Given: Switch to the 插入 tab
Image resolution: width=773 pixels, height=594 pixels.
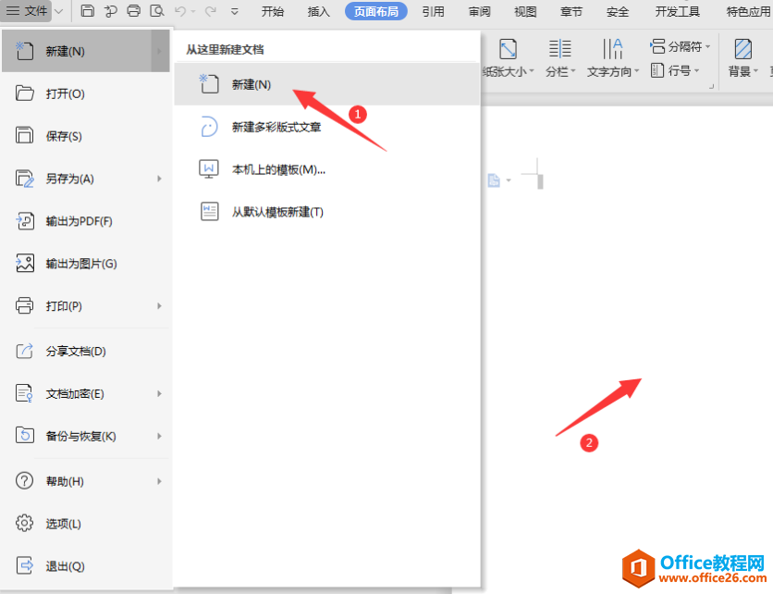Looking at the screenshot, I should coord(318,11).
